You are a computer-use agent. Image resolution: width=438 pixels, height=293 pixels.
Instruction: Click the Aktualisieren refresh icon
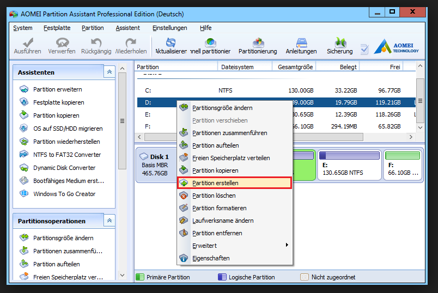click(171, 42)
